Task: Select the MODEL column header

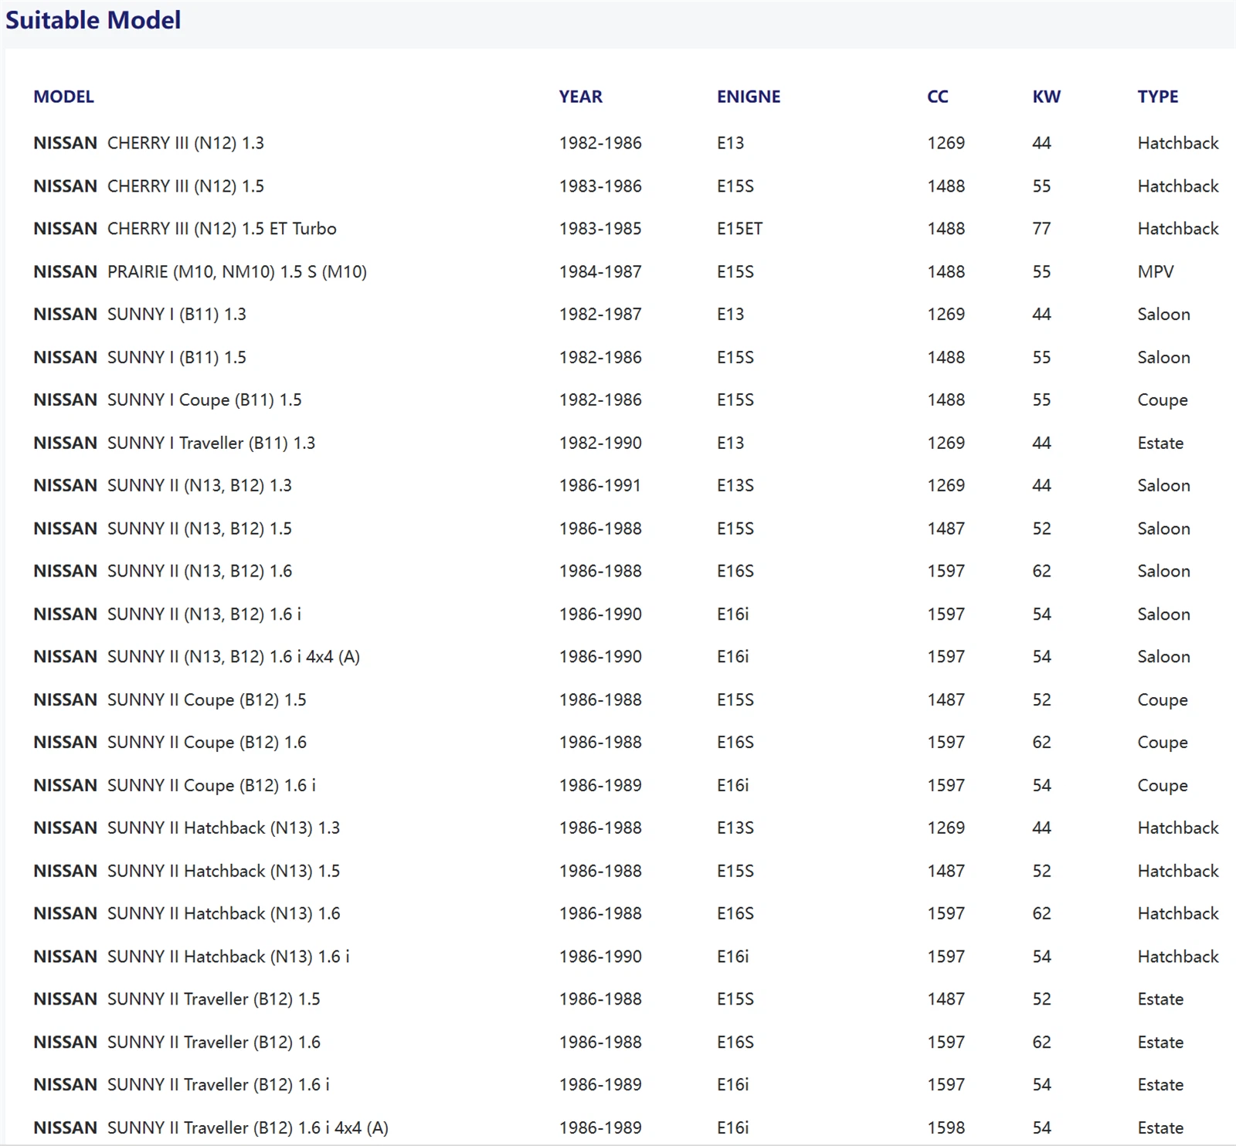Action: [63, 97]
